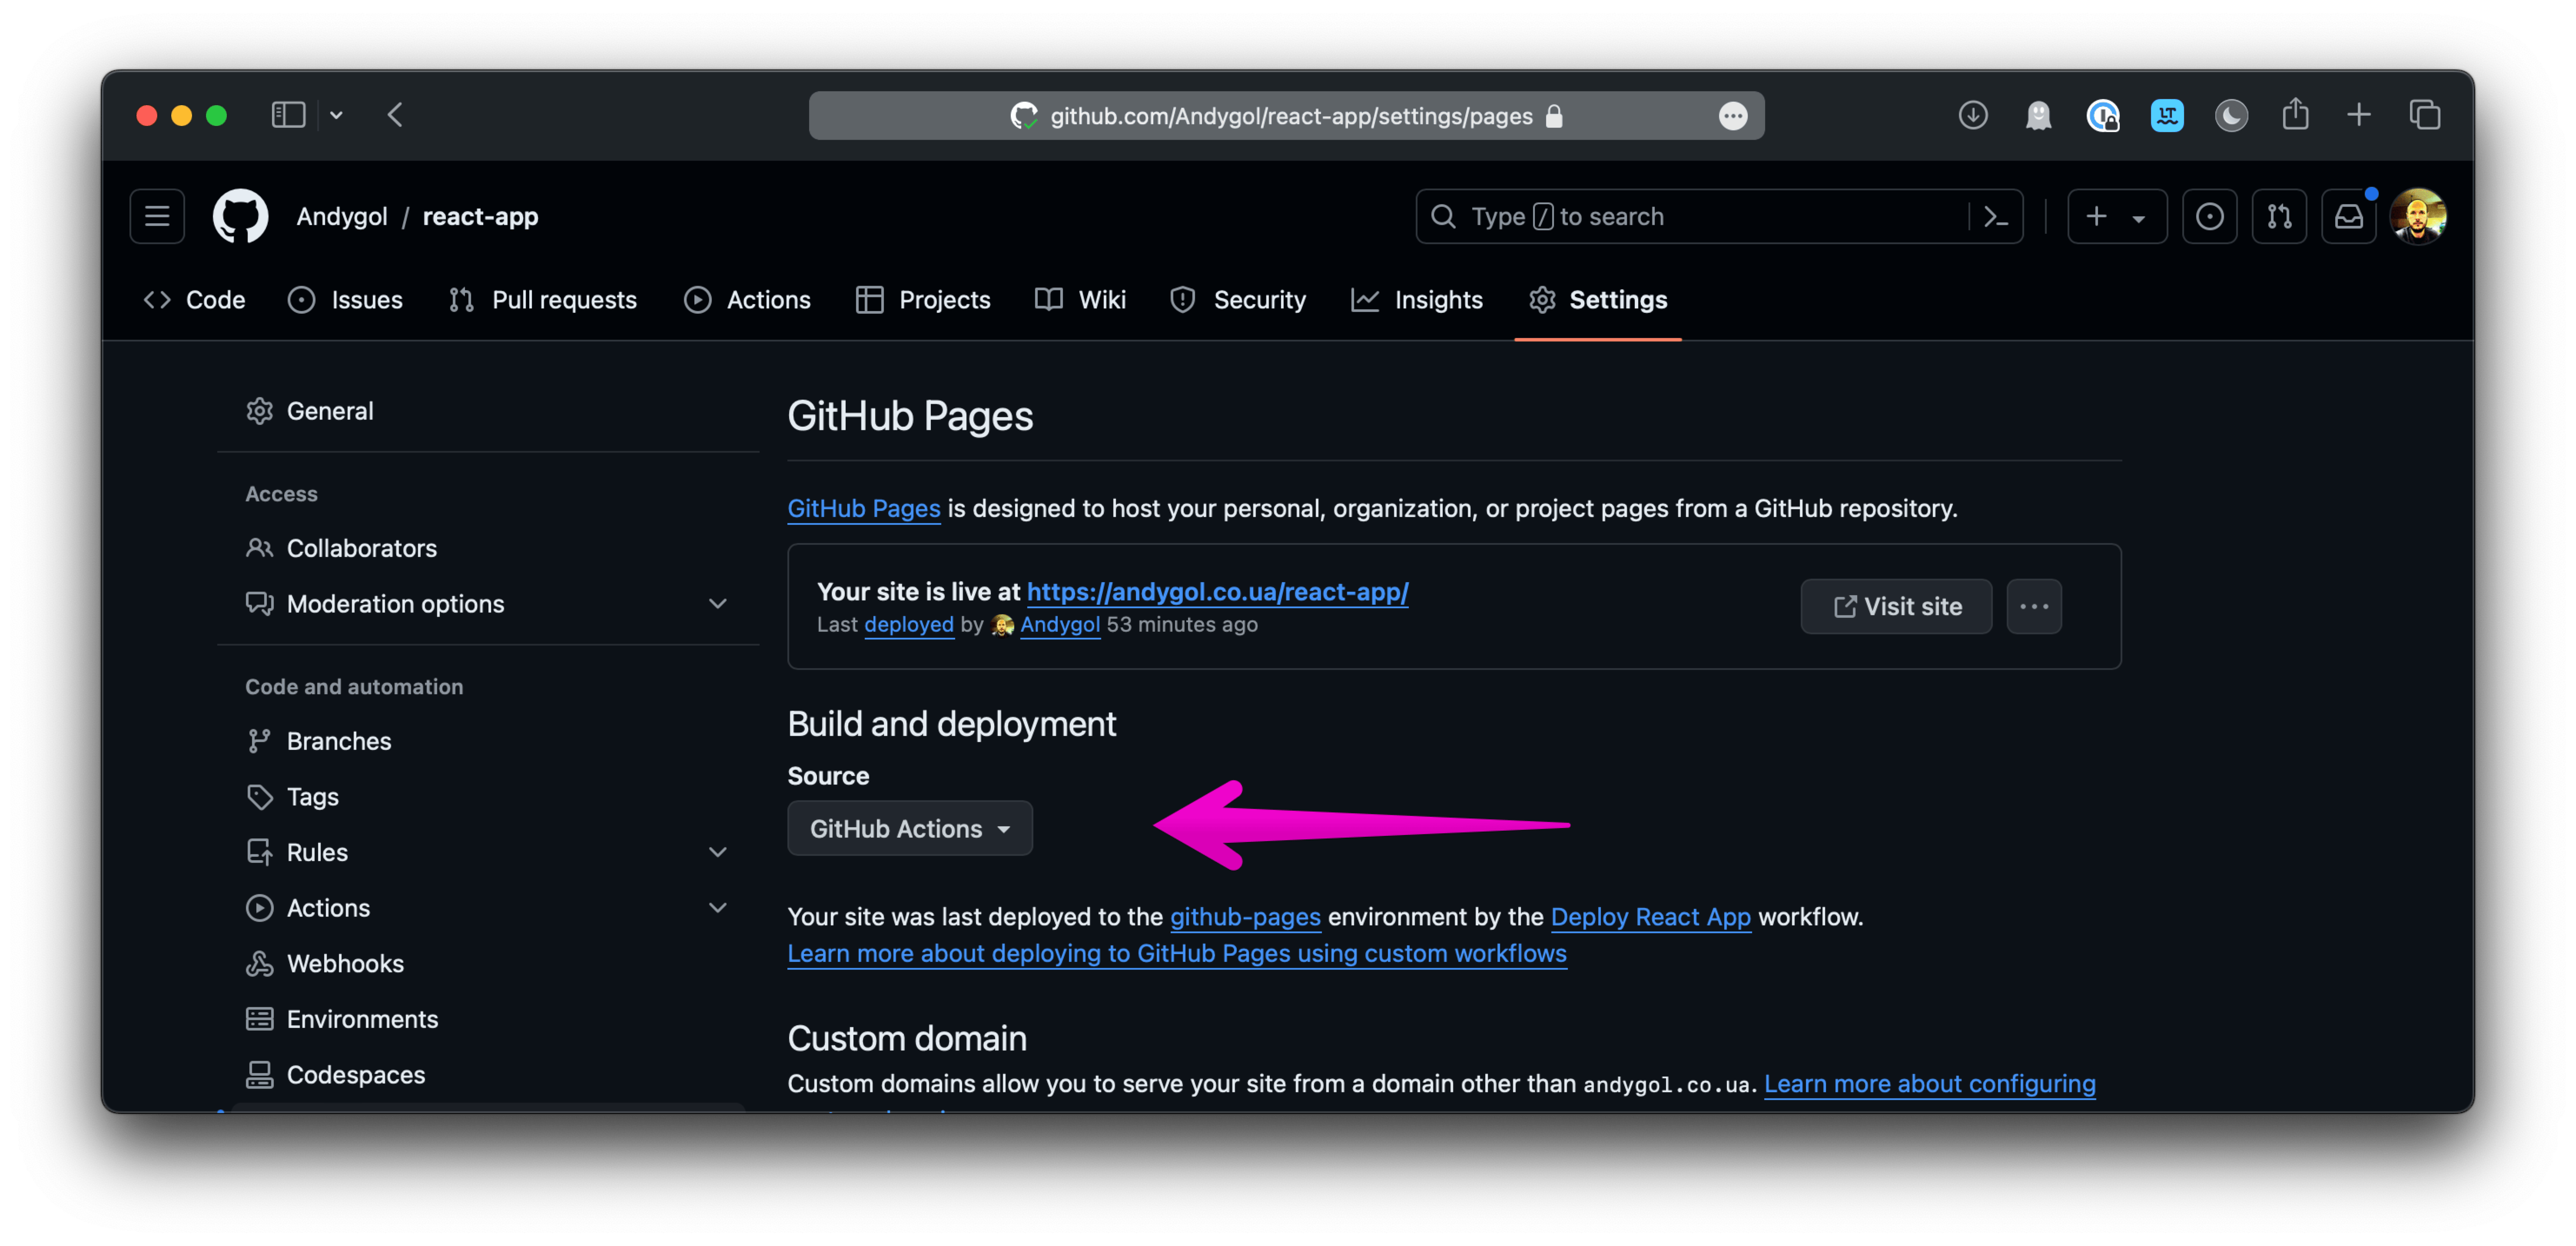Toggle the browser sidebar panel
The width and height of the screenshot is (2576, 1246).
[288, 115]
